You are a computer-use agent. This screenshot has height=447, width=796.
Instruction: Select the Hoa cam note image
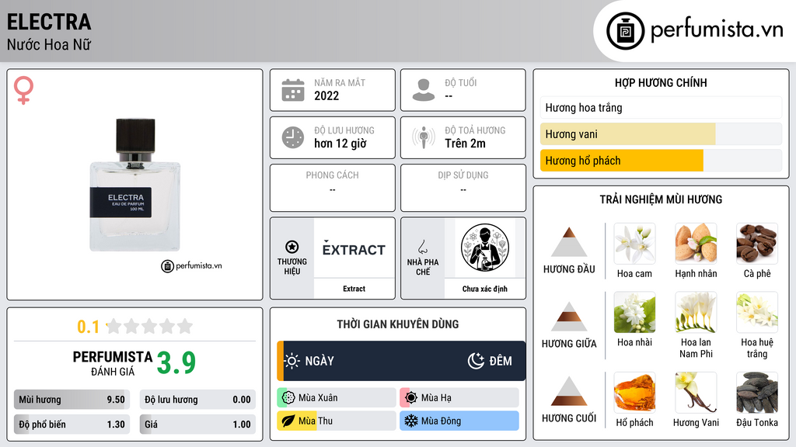click(634, 244)
